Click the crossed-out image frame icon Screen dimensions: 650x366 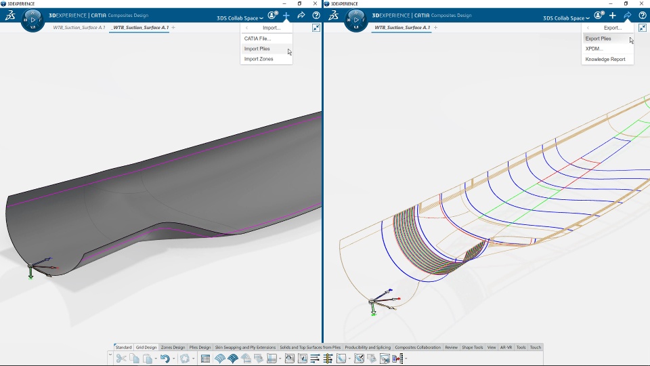click(x=385, y=358)
